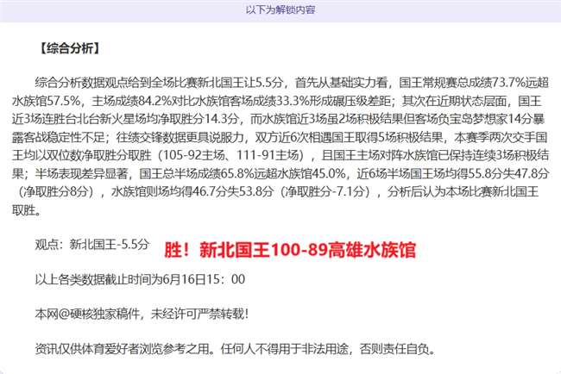The width and height of the screenshot is (561, 374).
Task: Click the '以上各类数据截止时间为6月16日15：00' line
Action: (x=140, y=279)
